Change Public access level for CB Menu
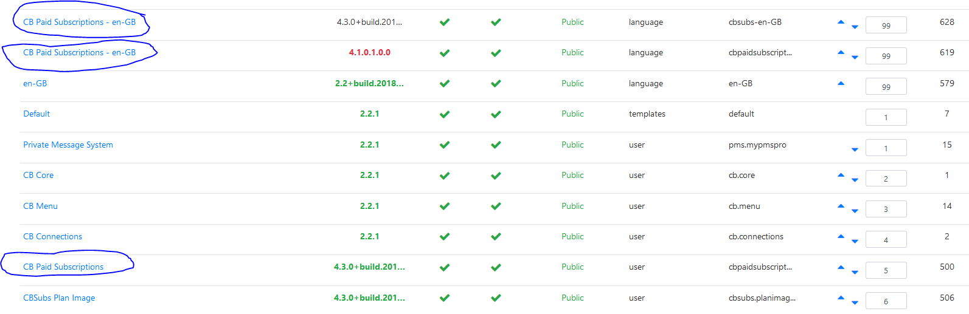969x314 pixels. click(572, 206)
